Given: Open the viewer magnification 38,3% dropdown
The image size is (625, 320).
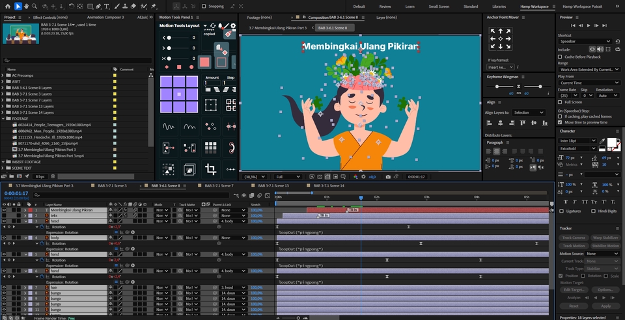Looking at the screenshot, I should coord(255,177).
